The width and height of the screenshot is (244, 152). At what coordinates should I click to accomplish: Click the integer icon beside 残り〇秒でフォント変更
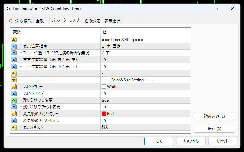14,107
